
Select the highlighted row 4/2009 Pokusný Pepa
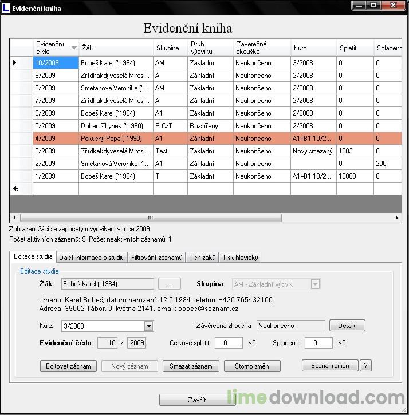pyautogui.click(x=217, y=139)
